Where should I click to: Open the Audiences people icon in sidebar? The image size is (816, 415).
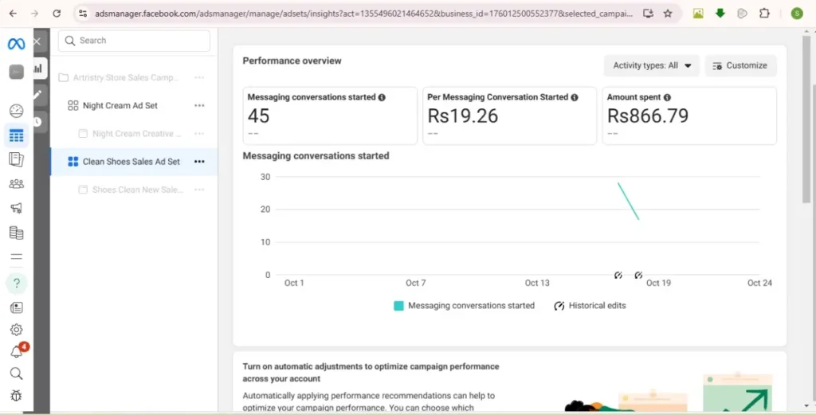click(x=16, y=184)
